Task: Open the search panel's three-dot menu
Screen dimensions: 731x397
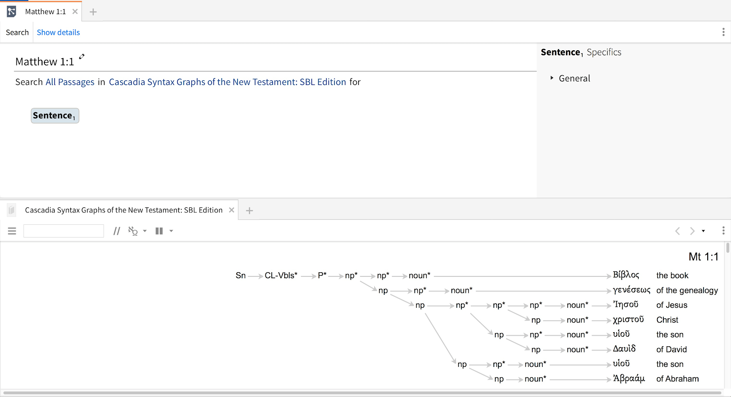Action: pyautogui.click(x=723, y=32)
